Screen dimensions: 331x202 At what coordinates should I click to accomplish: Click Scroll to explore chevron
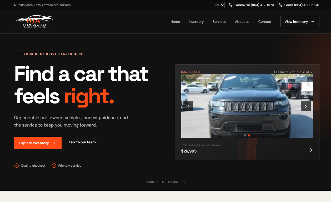point(184,182)
